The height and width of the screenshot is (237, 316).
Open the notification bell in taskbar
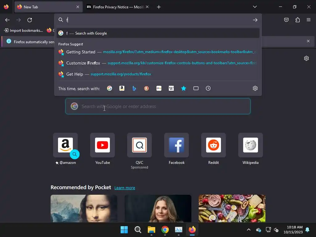(x=308, y=230)
